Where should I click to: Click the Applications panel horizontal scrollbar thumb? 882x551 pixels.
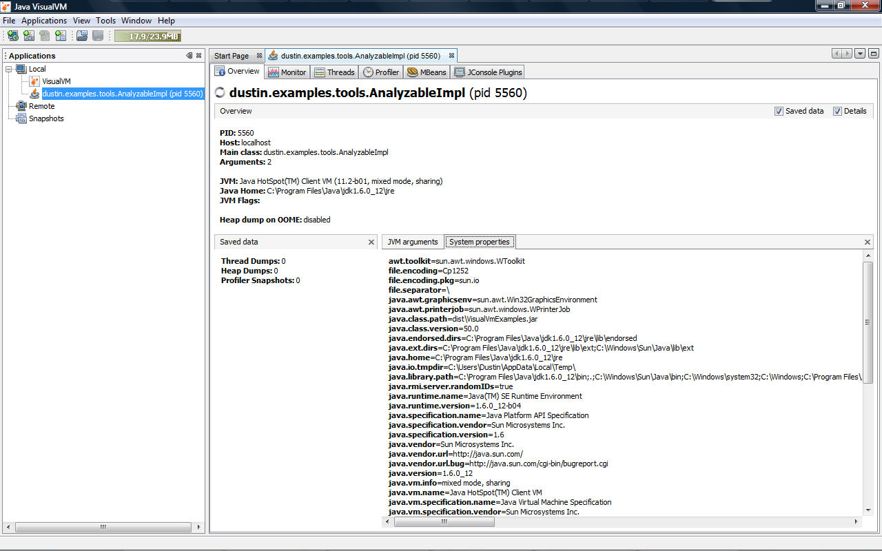pyautogui.click(x=103, y=528)
